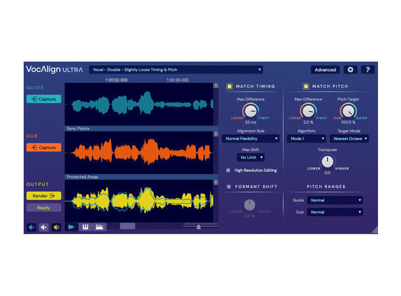Viewport: 401px width, 296px height.
Task: Click the Dub Capture button
Action: tap(44, 147)
